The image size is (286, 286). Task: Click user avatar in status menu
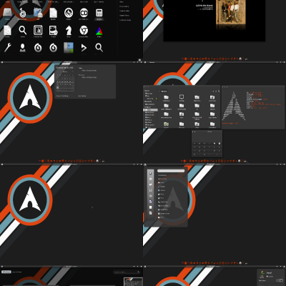(x=262, y=275)
